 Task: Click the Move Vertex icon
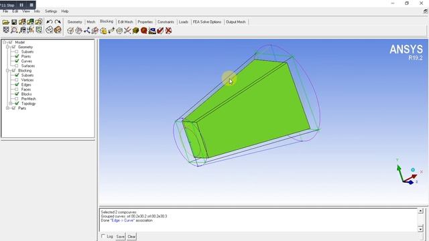pos(111,31)
